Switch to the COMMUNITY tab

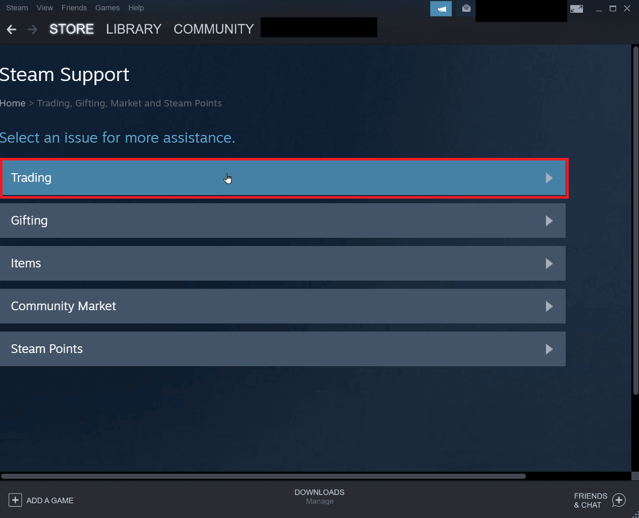(x=213, y=29)
